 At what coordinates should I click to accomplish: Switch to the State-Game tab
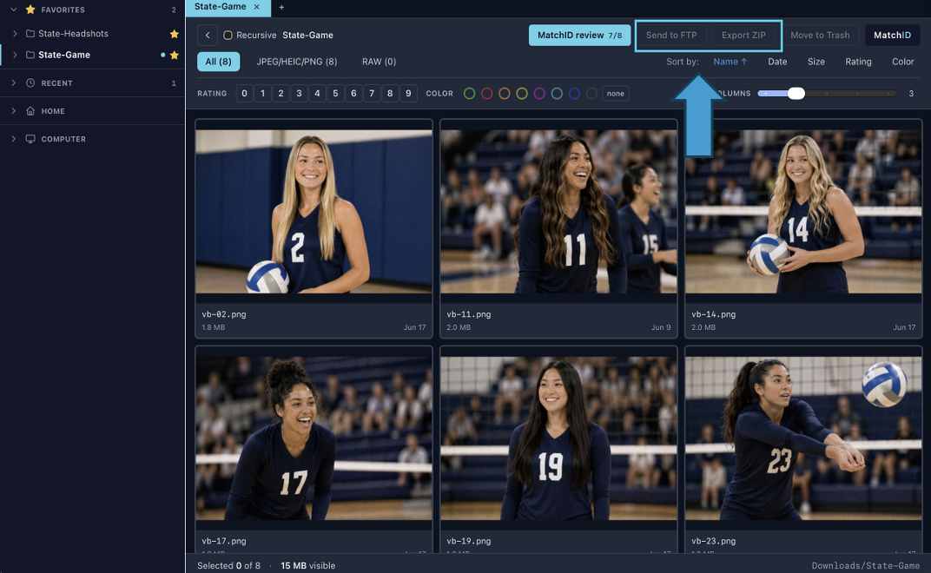click(x=221, y=7)
